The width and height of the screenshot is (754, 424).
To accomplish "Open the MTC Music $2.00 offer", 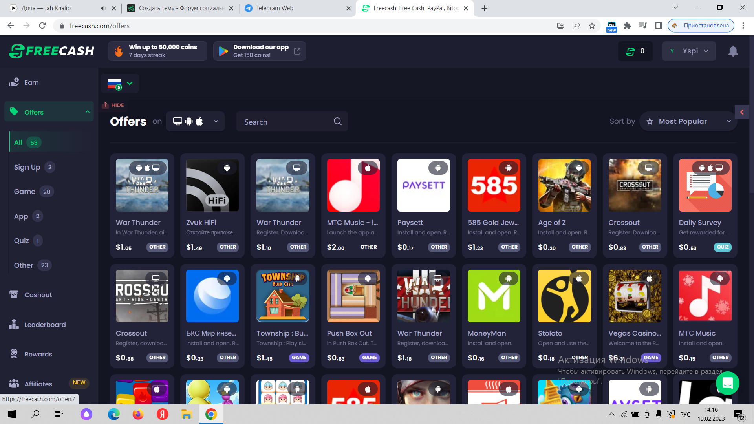I will coord(353,205).
